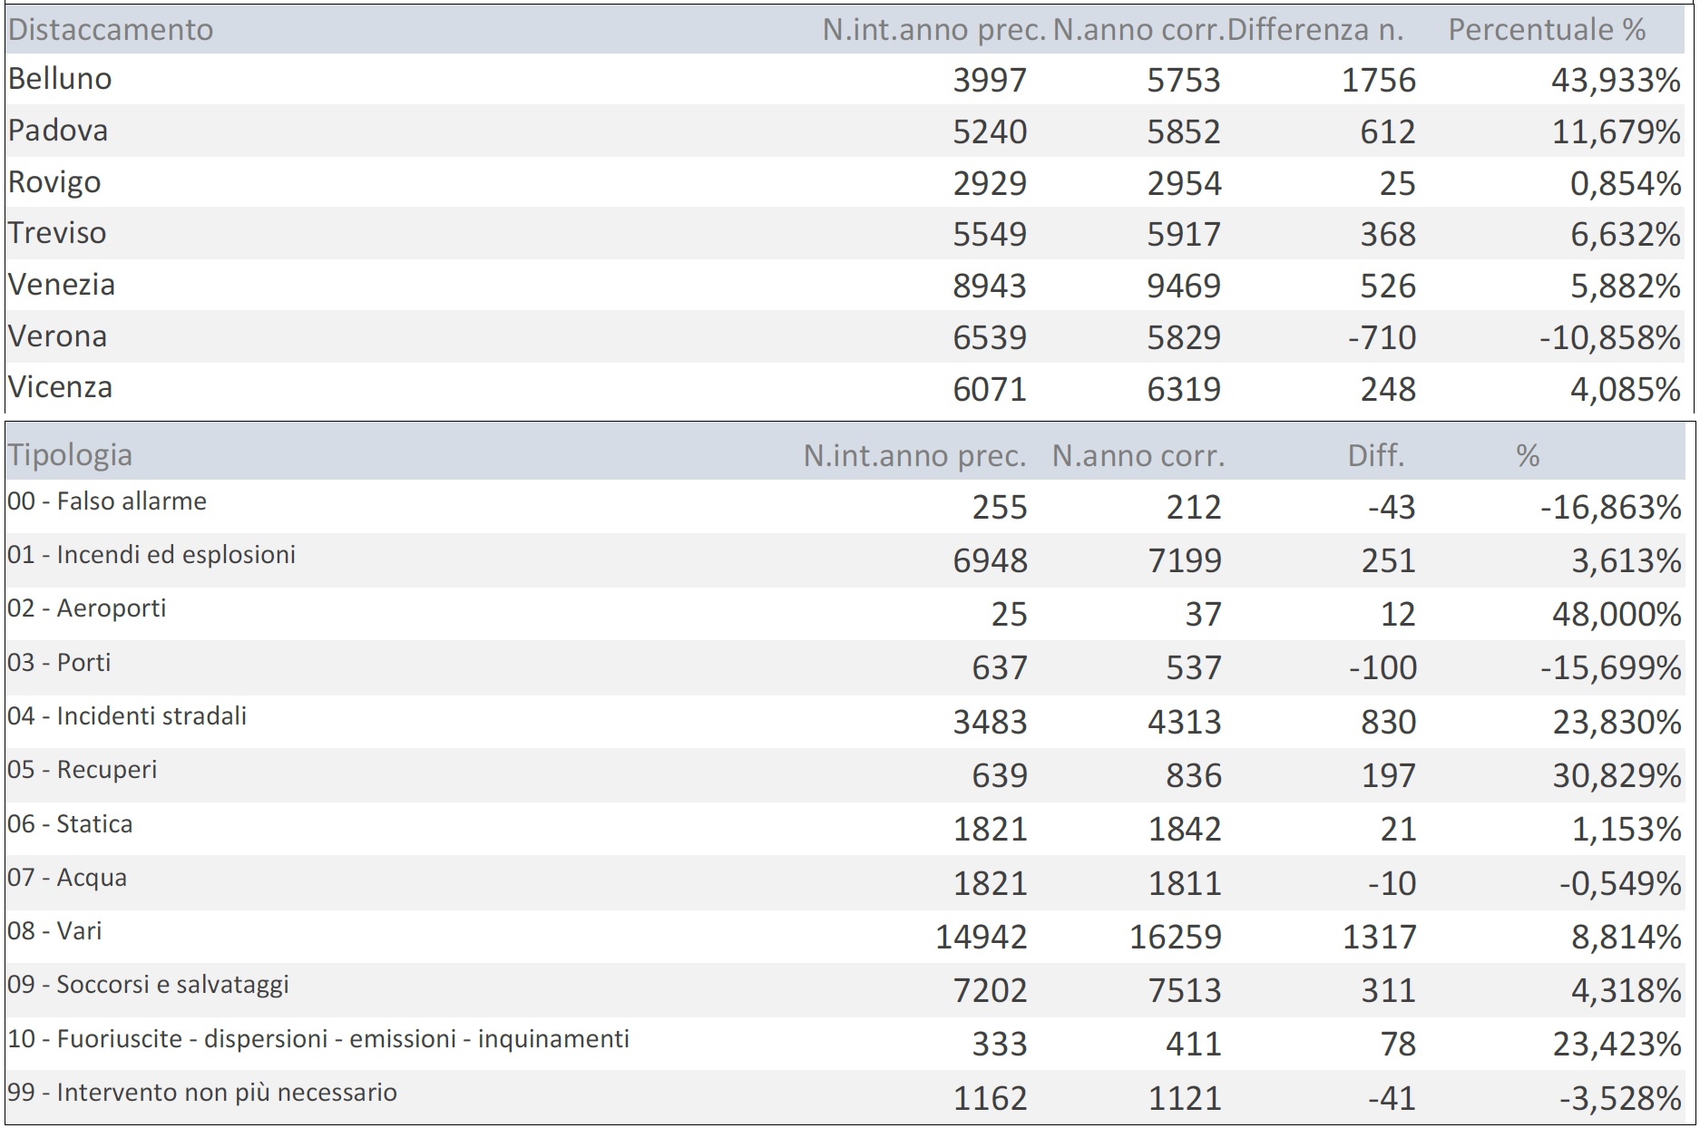Select the 01 - Incendi ed esplosioni label
Viewport: 1700px width, 1128px height.
coord(151,555)
